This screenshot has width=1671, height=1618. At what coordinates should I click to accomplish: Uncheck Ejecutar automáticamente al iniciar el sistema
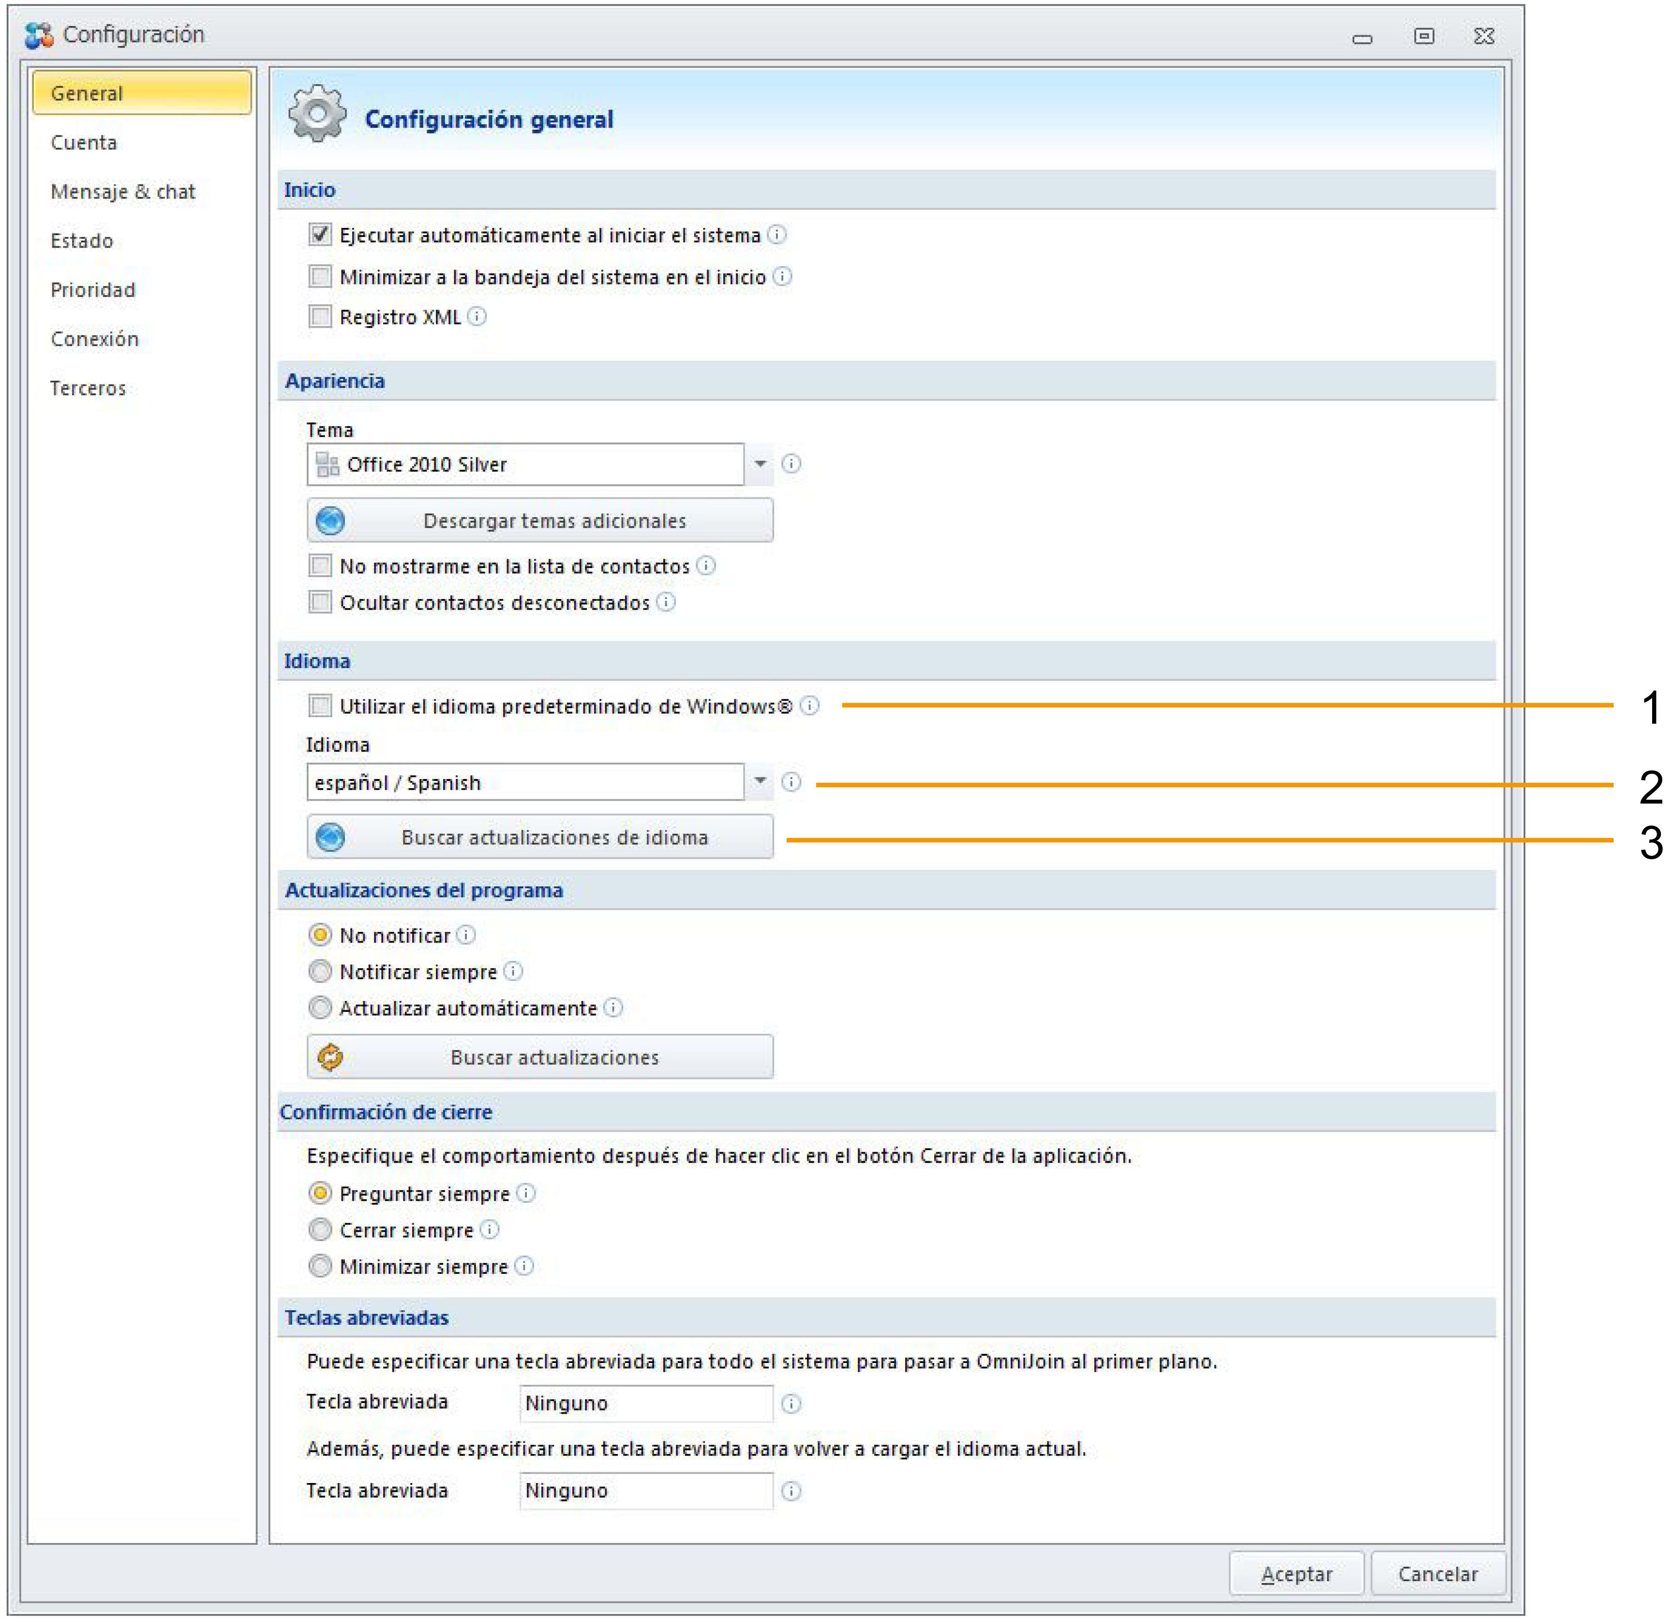[x=320, y=235]
